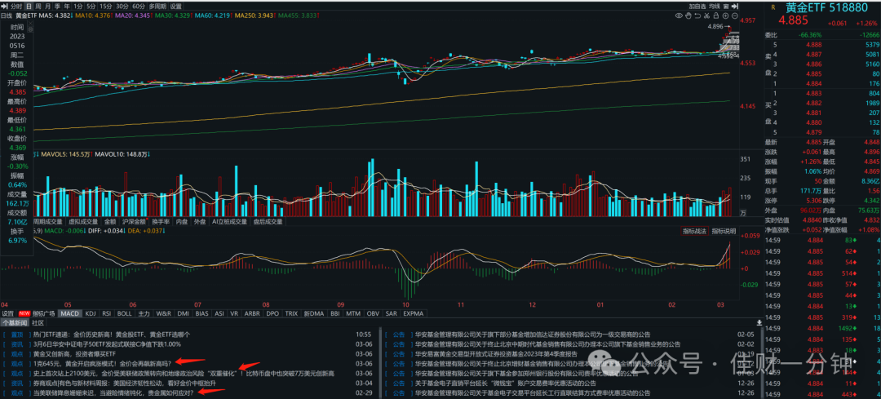
Task: Select the 季 quarterly period tab
Action: click(x=57, y=7)
